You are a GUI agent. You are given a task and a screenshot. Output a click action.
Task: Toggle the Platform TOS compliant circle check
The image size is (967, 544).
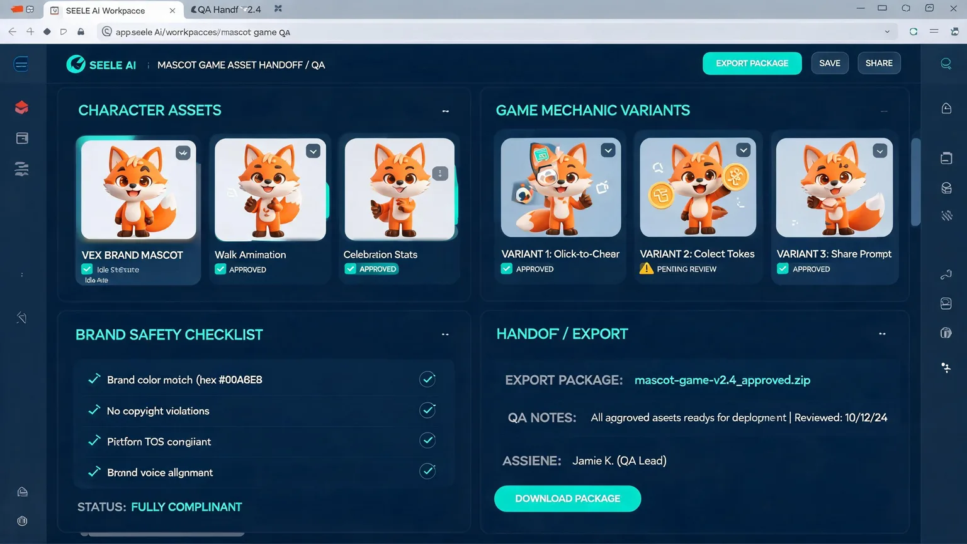(x=427, y=440)
